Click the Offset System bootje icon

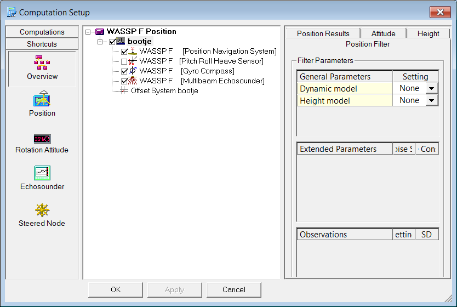(x=124, y=90)
